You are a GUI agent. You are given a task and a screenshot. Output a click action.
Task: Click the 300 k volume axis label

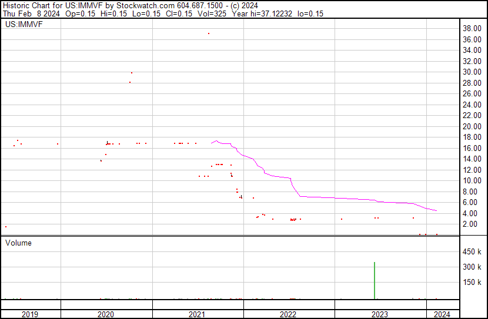[x=473, y=267]
